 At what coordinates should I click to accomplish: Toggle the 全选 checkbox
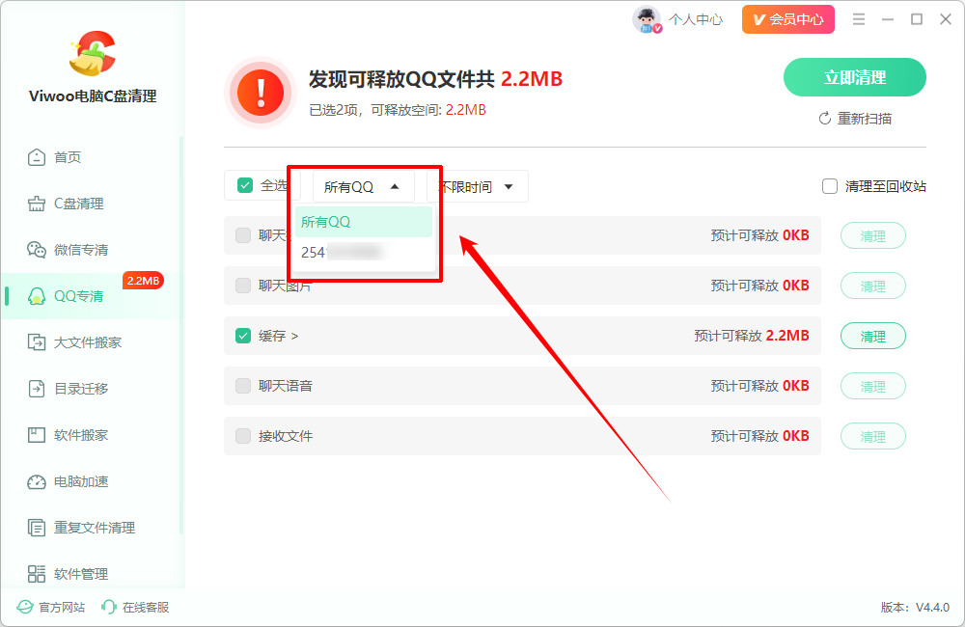pyautogui.click(x=245, y=186)
